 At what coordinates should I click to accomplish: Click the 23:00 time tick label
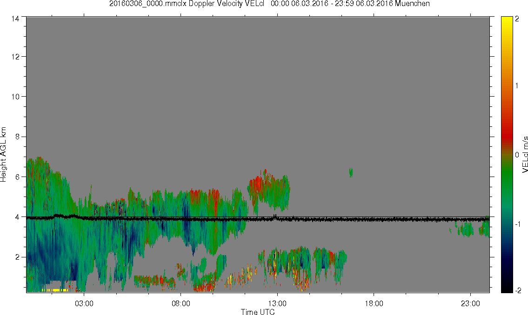click(470, 303)
